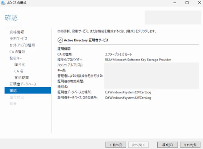Cancel the wizard with キャンセル
This screenshot has height=149, width=203.
tap(190, 145)
